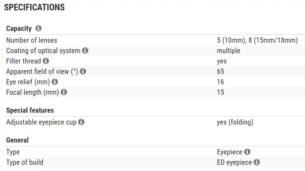Click the Type of build label

tap(25, 162)
